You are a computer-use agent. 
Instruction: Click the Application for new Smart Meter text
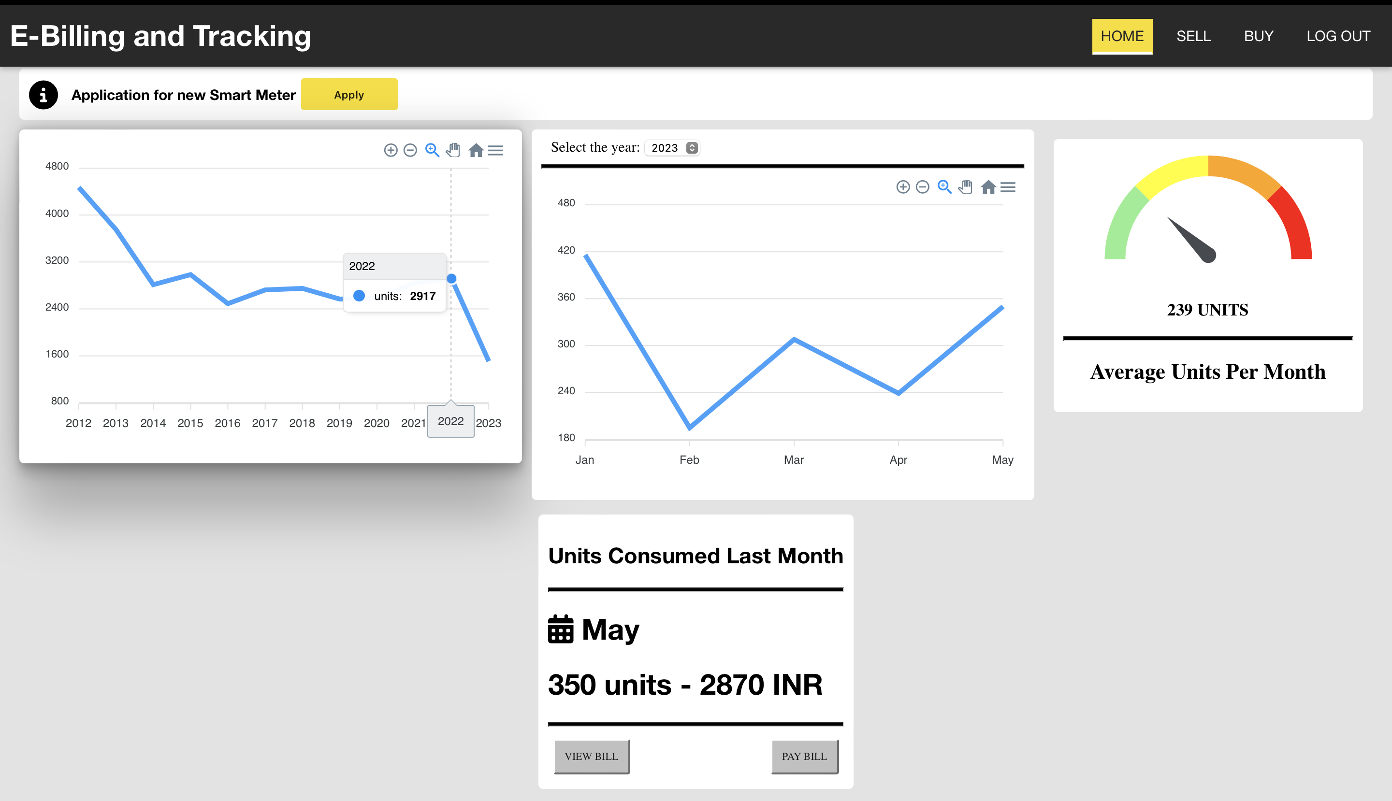click(x=183, y=95)
